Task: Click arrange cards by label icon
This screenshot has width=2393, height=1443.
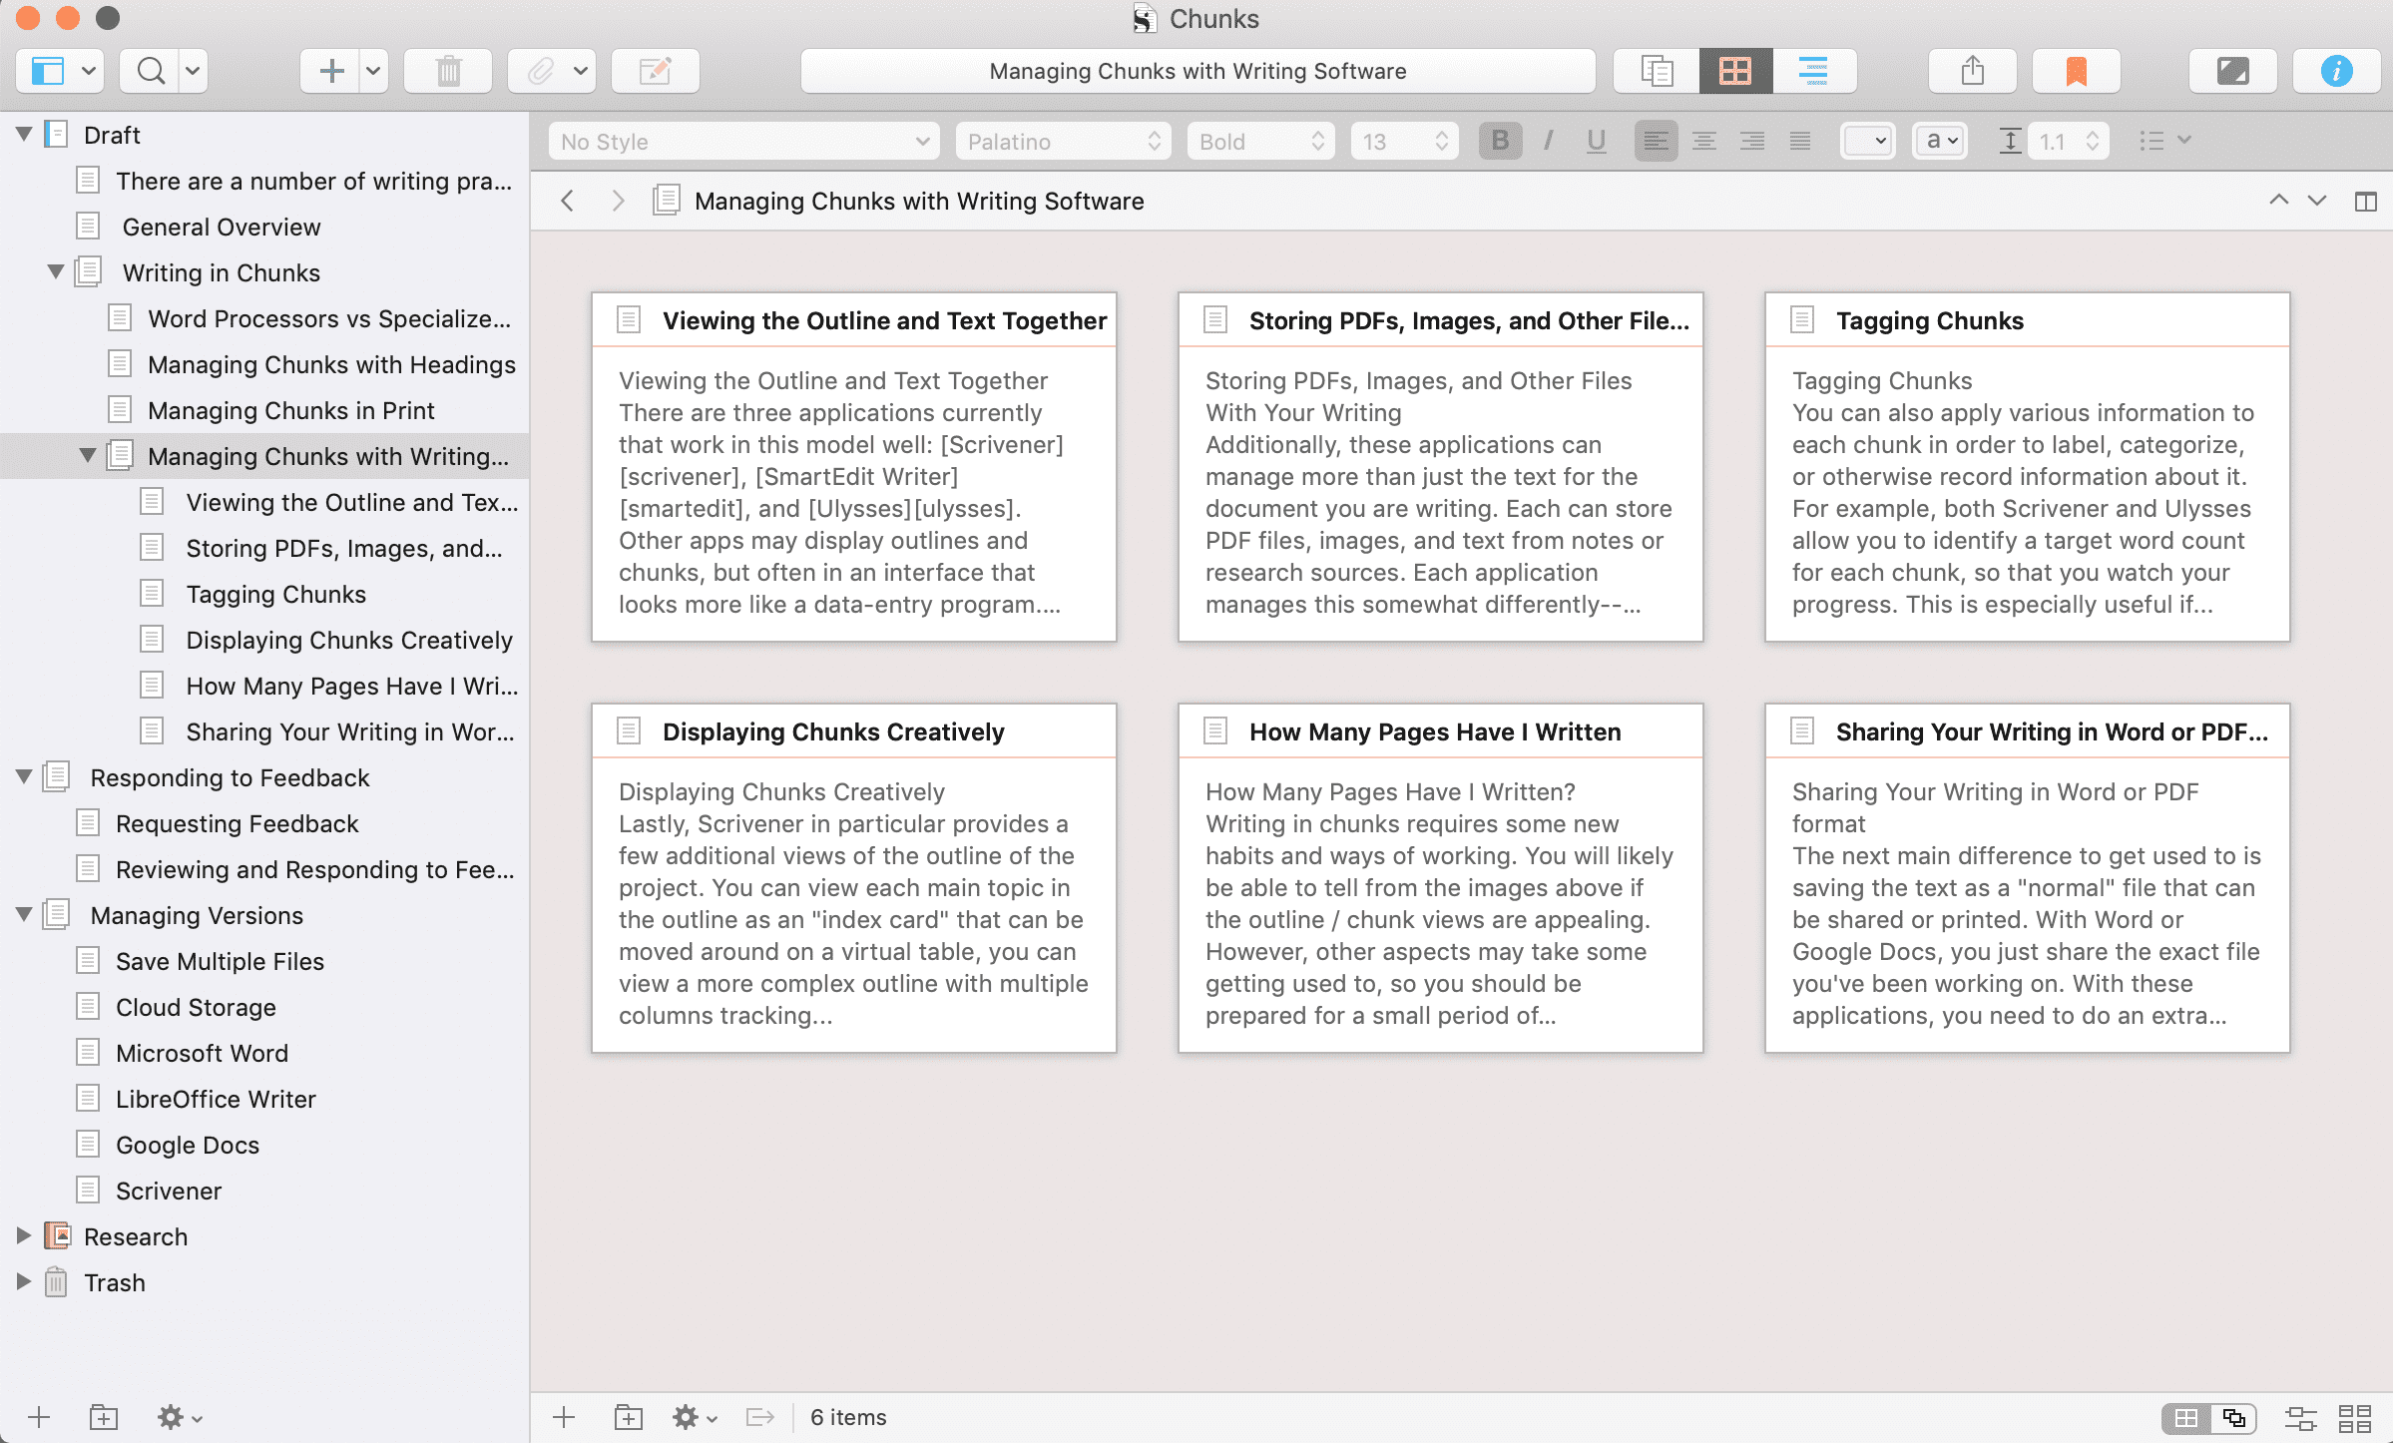Action: tap(2300, 1418)
